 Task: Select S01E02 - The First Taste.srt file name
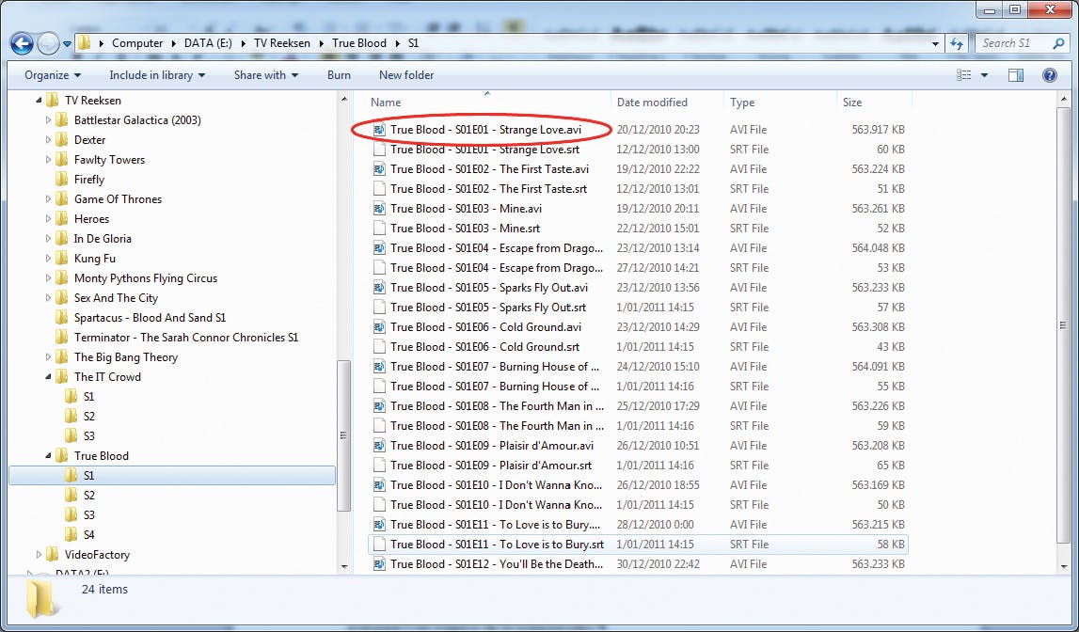pyautogui.click(x=488, y=188)
